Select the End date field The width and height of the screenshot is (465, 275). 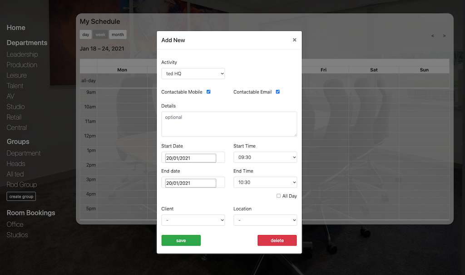point(190,183)
